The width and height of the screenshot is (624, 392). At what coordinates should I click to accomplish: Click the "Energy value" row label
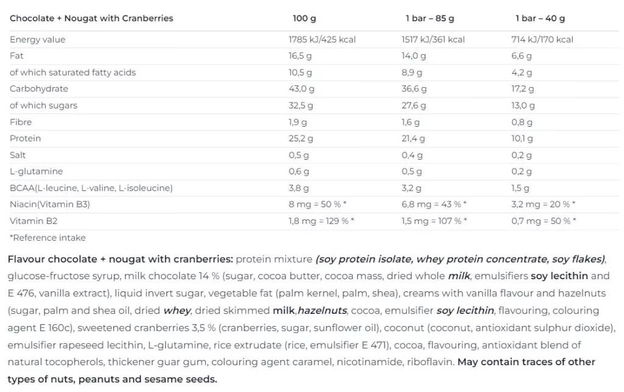pyautogui.click(x=37, y=40)
